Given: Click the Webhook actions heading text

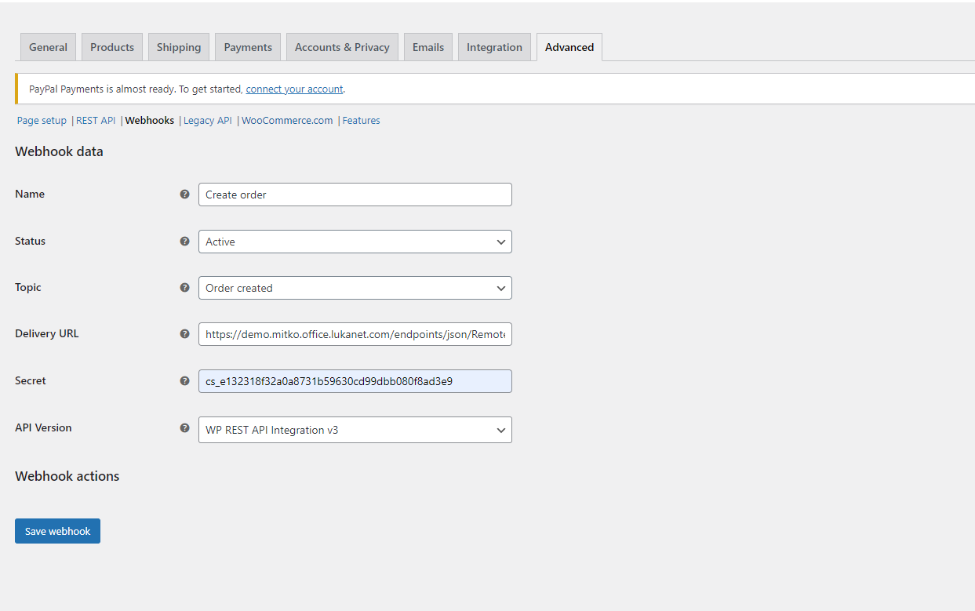Looking at the screenshot, I should [67, 476].
